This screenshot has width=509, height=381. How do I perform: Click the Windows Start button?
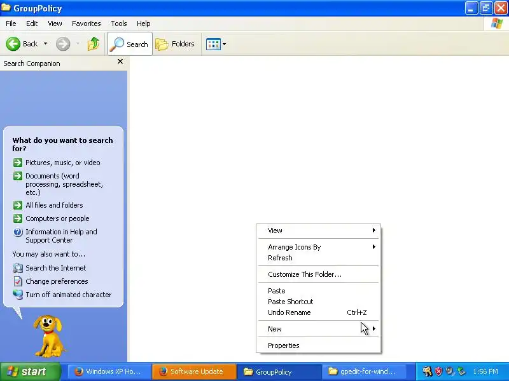[x=30, y=371]
